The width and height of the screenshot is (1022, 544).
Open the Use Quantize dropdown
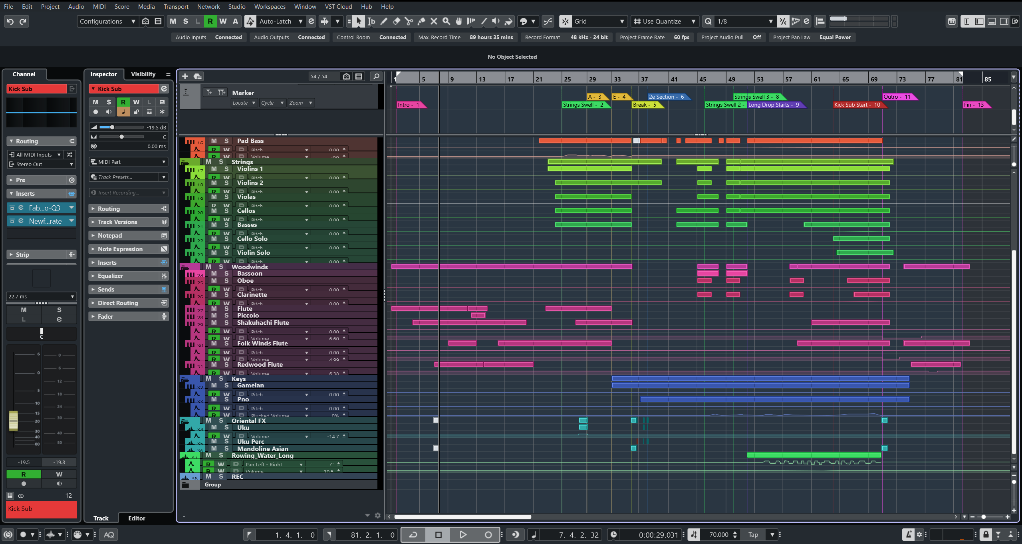665,22
